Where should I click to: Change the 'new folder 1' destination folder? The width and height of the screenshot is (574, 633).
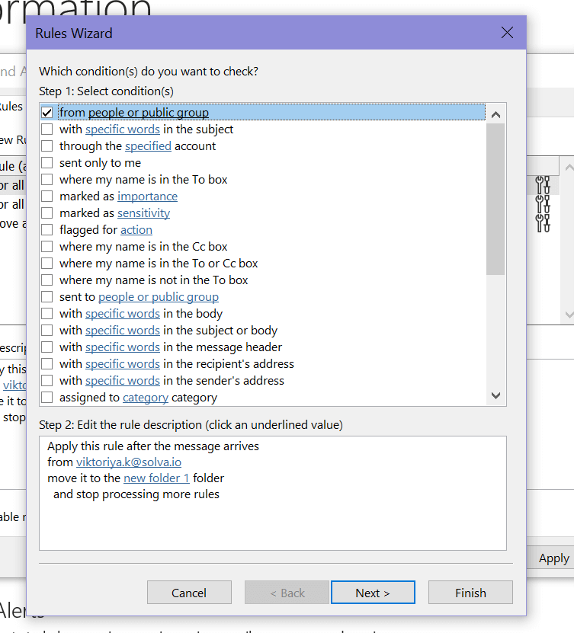tap(156, 478)
